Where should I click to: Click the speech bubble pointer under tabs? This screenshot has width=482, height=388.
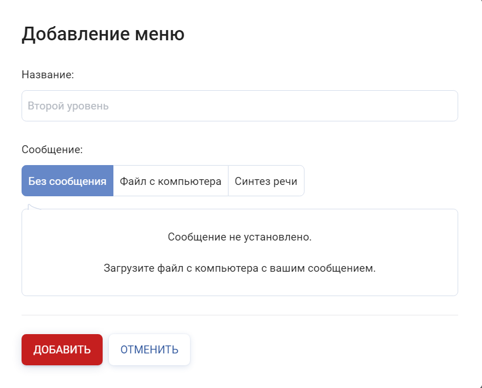(x=34, y=206)
